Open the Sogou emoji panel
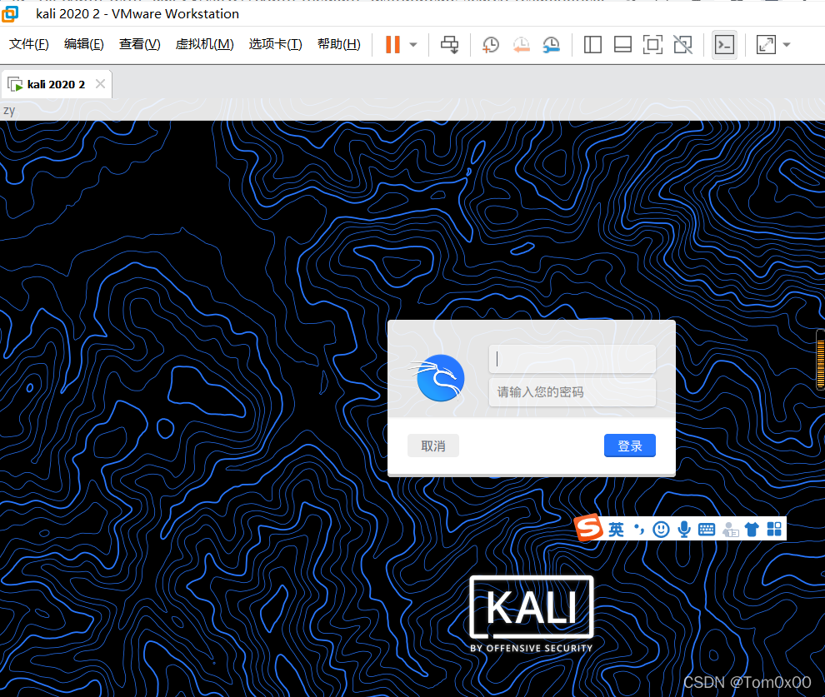The height and width of the screenshot is (697, 825). point(661,530)
